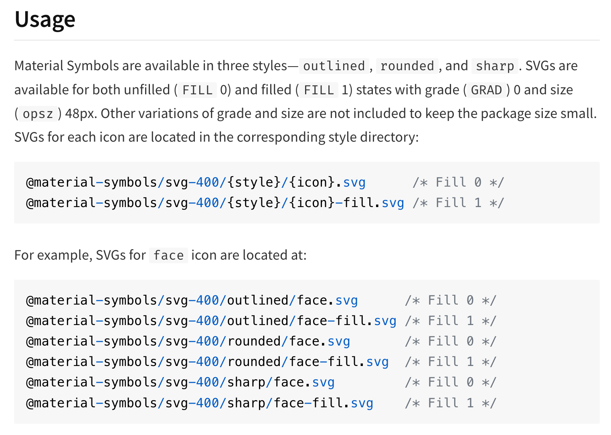
Task: Click the text "corresponding style directory:"
Action: 328,137
